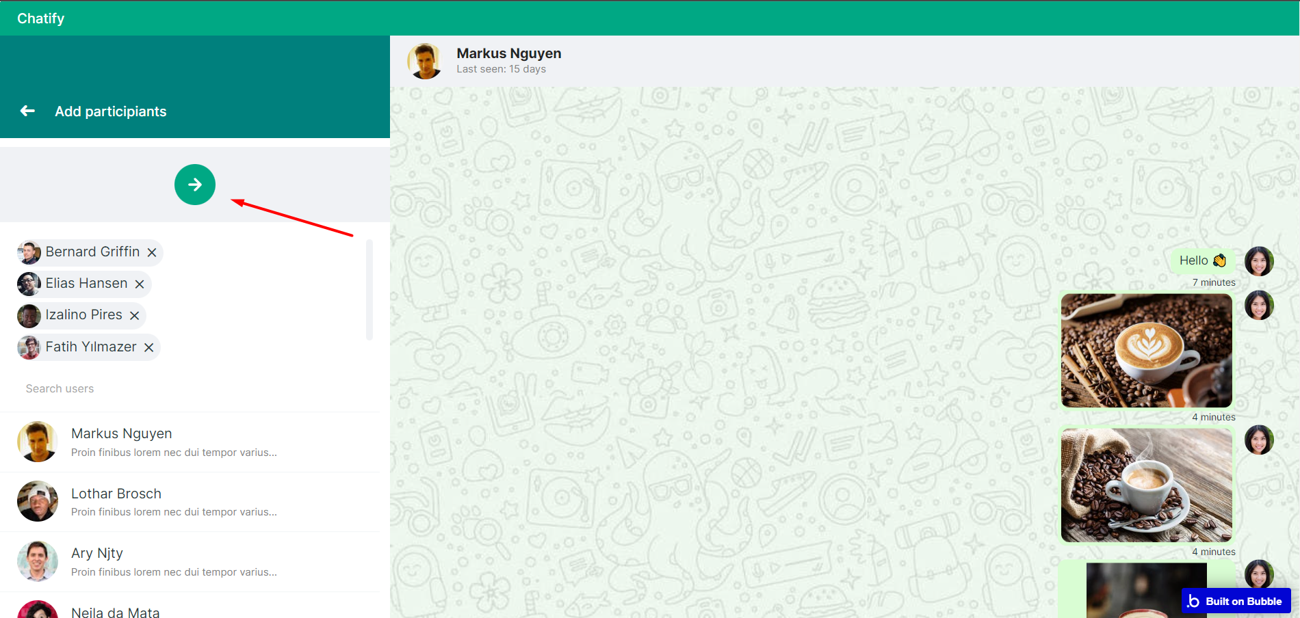Image resolution: width=1300 pixels, height=618 pixels.
Task: Click Lothar Brosch's Proin finibus preview text
Action: pos(174,512)
